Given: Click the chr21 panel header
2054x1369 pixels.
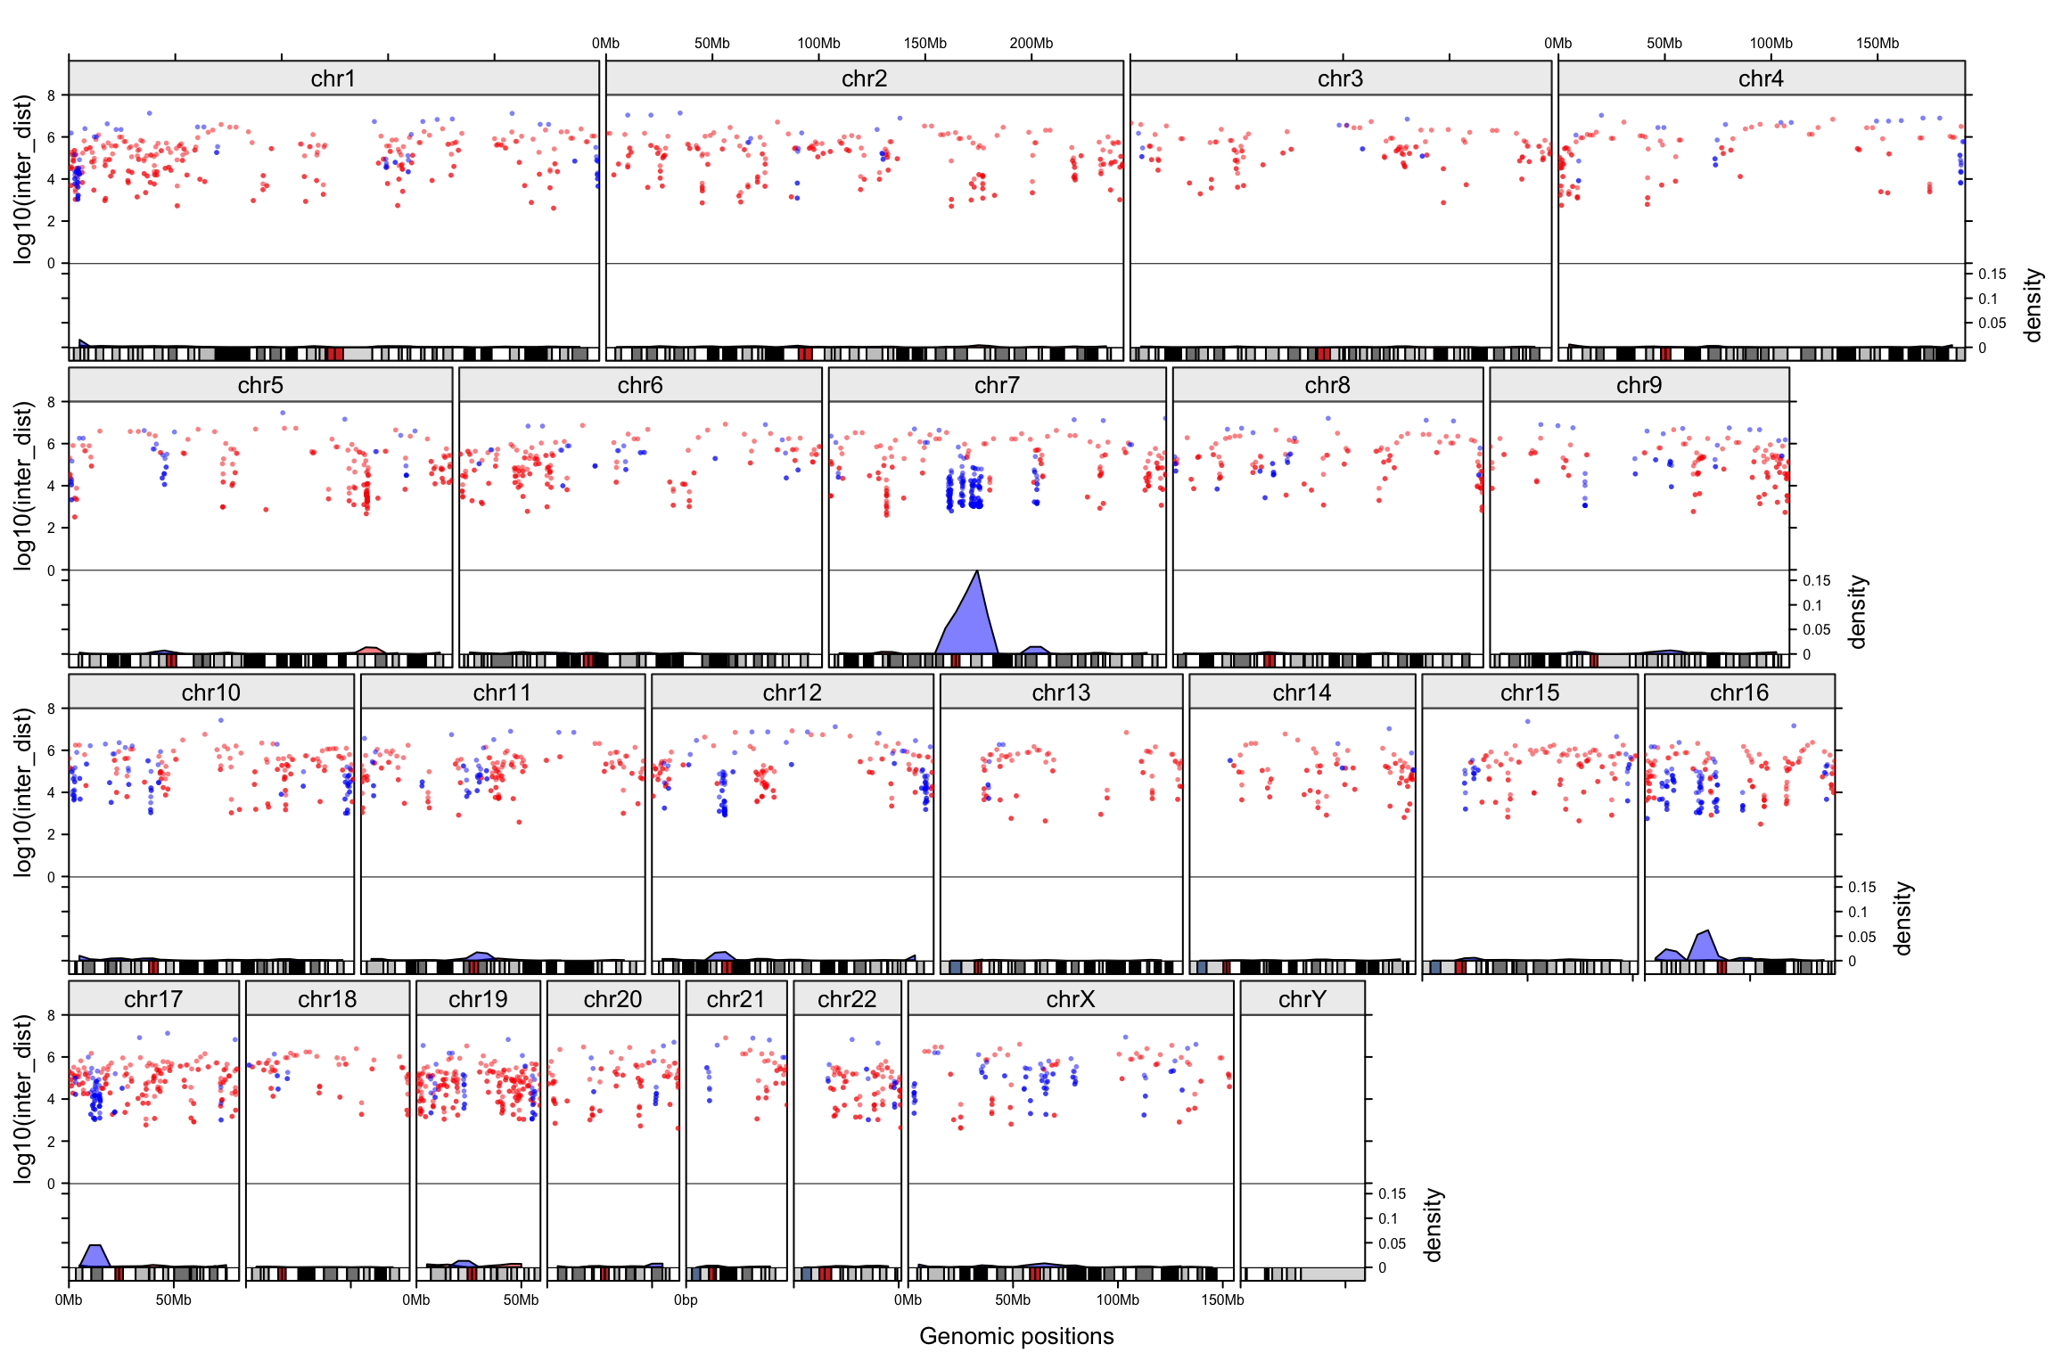Looking at the screenshot, I should 735,999.
